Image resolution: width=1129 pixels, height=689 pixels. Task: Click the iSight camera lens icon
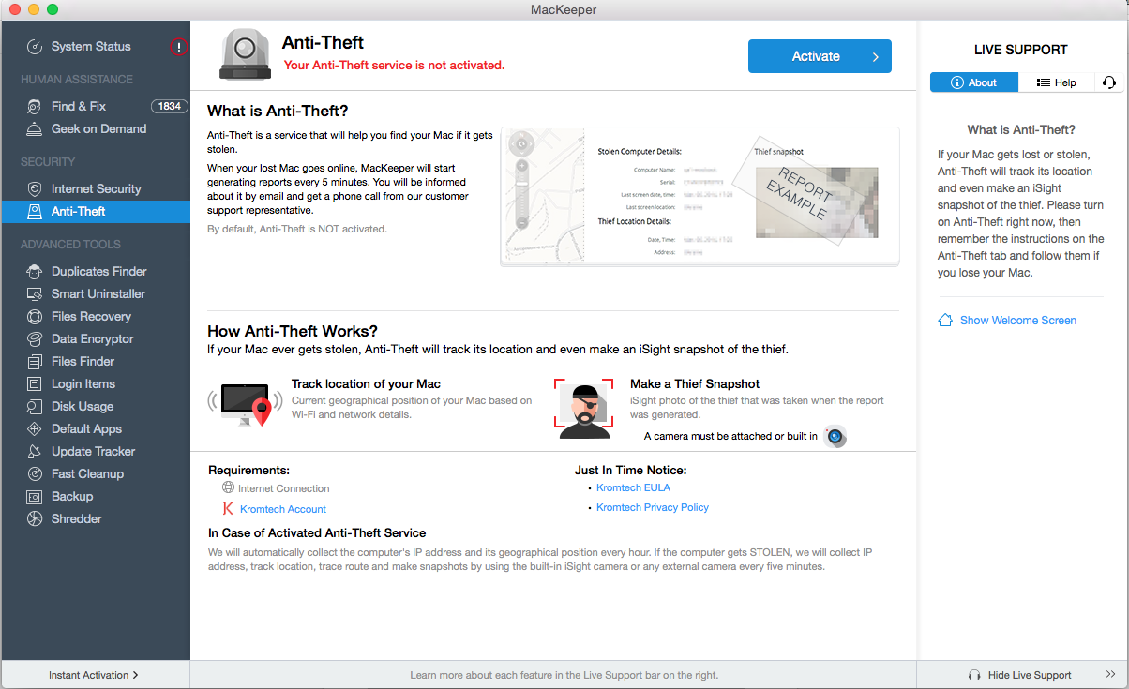pos(835,436)
